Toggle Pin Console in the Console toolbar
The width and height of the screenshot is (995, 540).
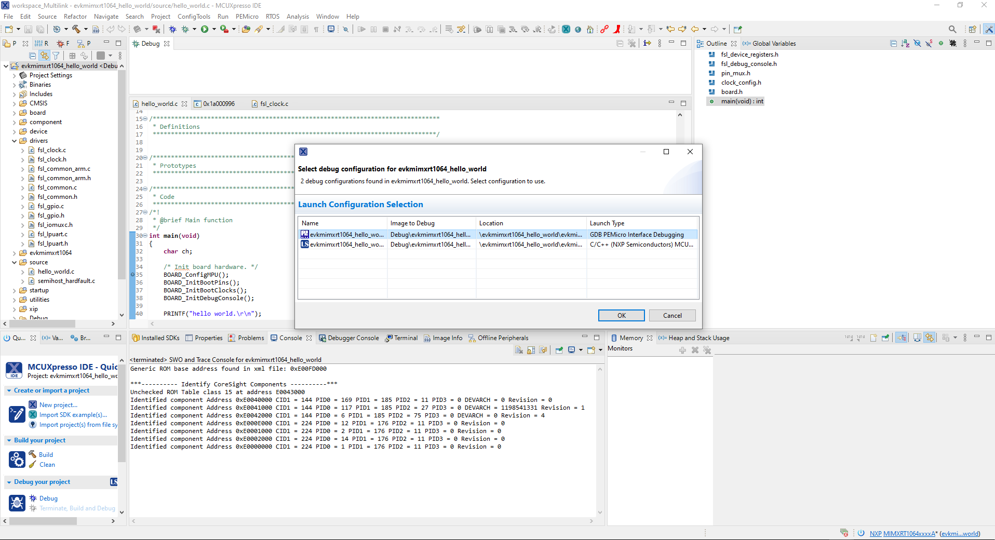559,350
